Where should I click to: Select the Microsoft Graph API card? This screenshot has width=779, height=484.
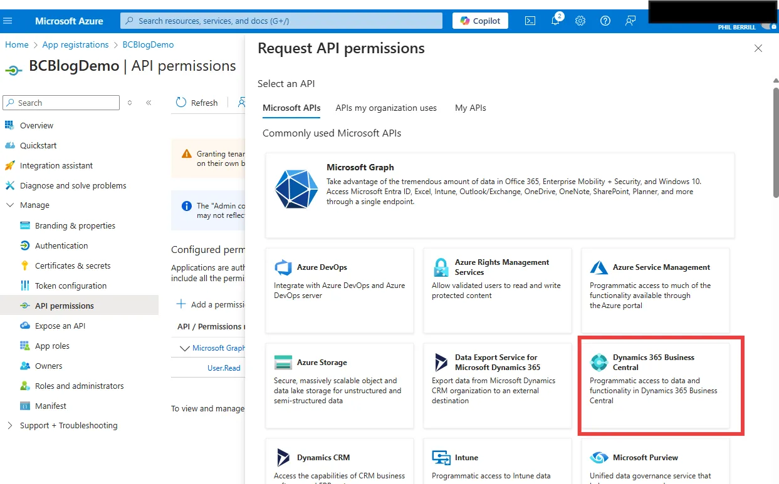[500, 195]
